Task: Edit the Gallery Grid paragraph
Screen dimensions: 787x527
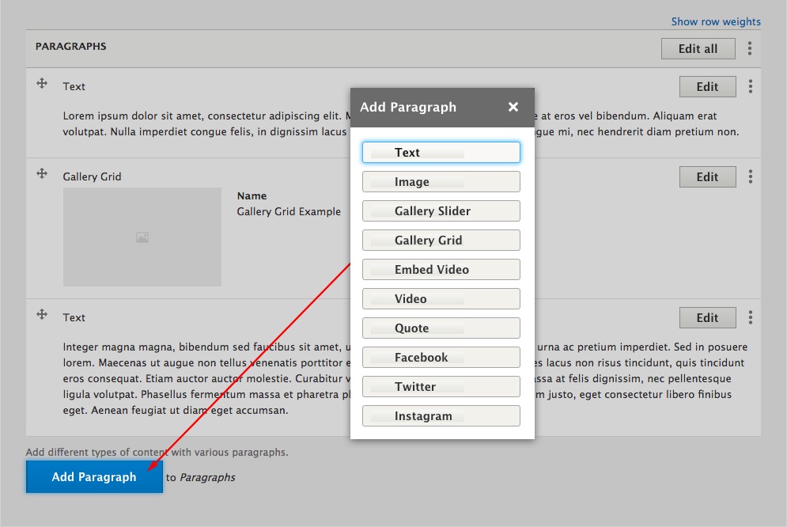Action: (707, 177)
